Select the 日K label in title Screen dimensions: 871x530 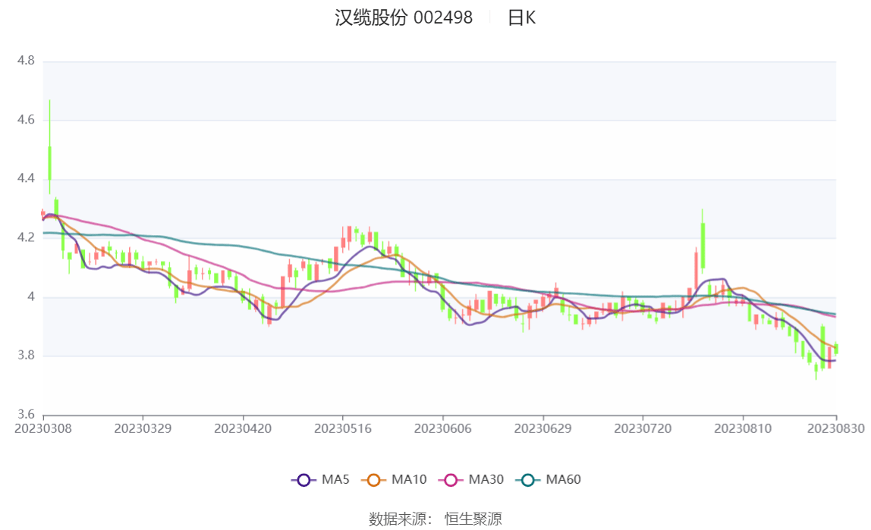(x=521, y=18)
